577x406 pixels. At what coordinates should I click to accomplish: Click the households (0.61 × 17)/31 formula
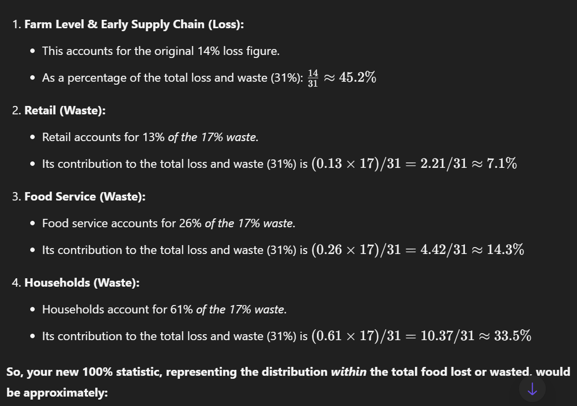click(x=356, y=336)
